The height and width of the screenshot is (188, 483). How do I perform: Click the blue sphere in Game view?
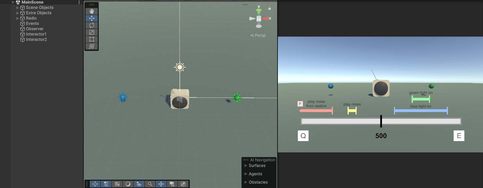tap(331, 86)
